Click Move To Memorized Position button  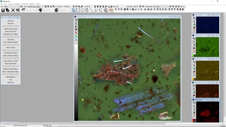pyautogui.click(x=10, y=72)
